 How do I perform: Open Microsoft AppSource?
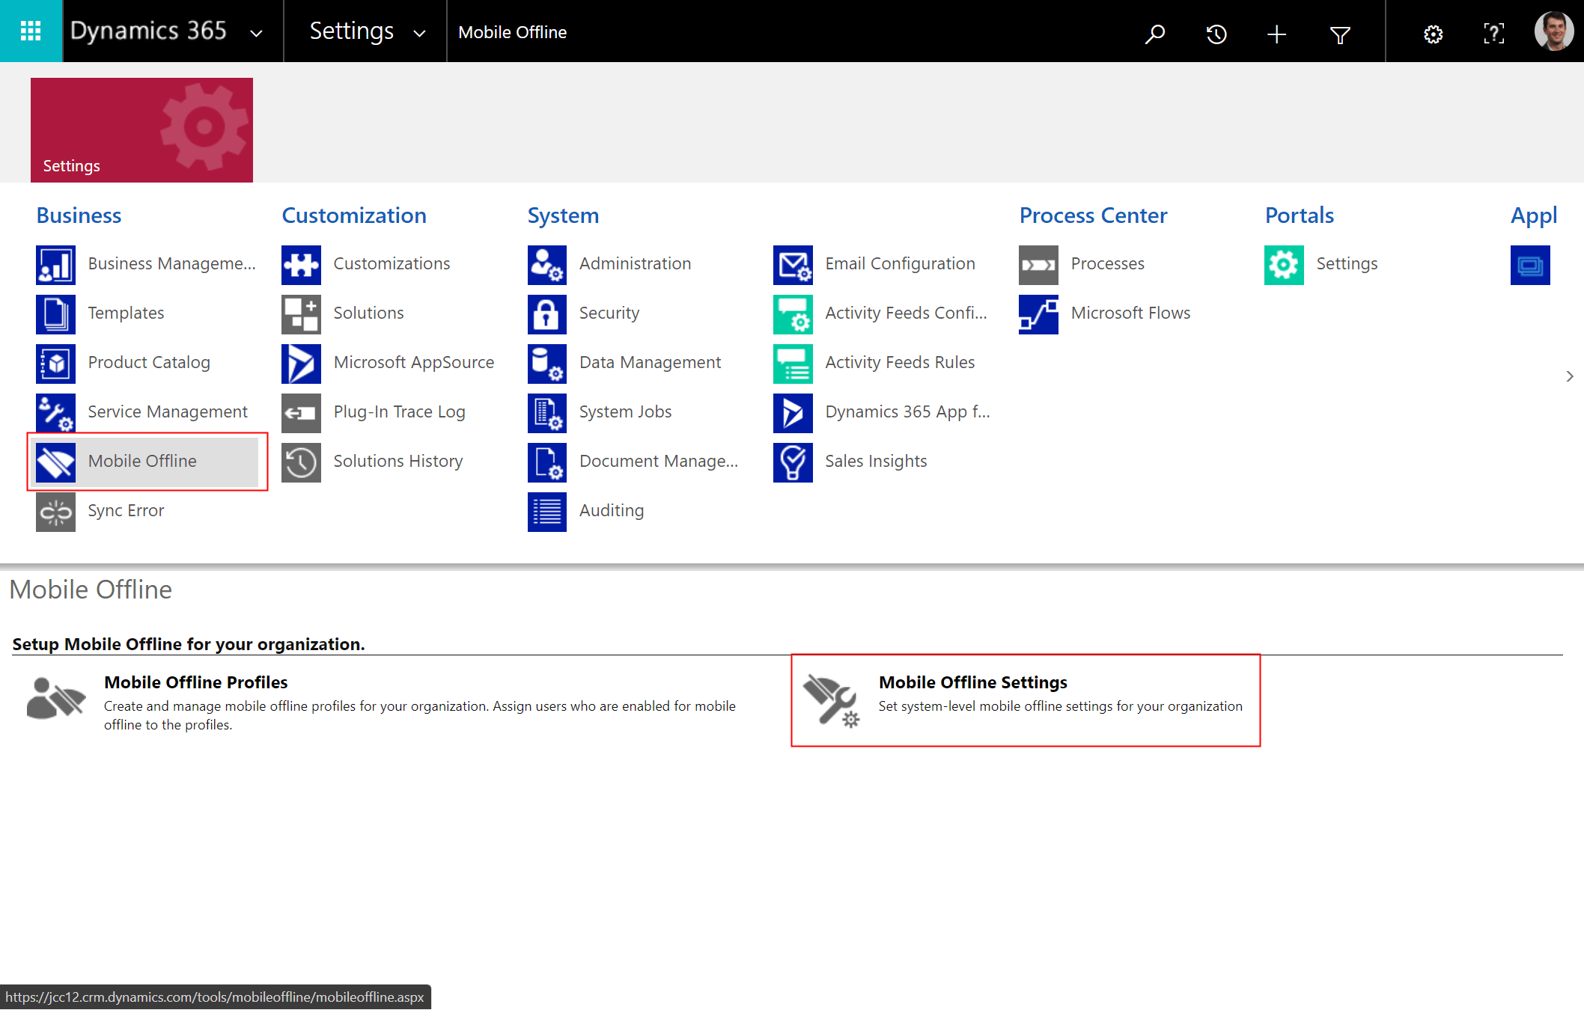point(413,362)
